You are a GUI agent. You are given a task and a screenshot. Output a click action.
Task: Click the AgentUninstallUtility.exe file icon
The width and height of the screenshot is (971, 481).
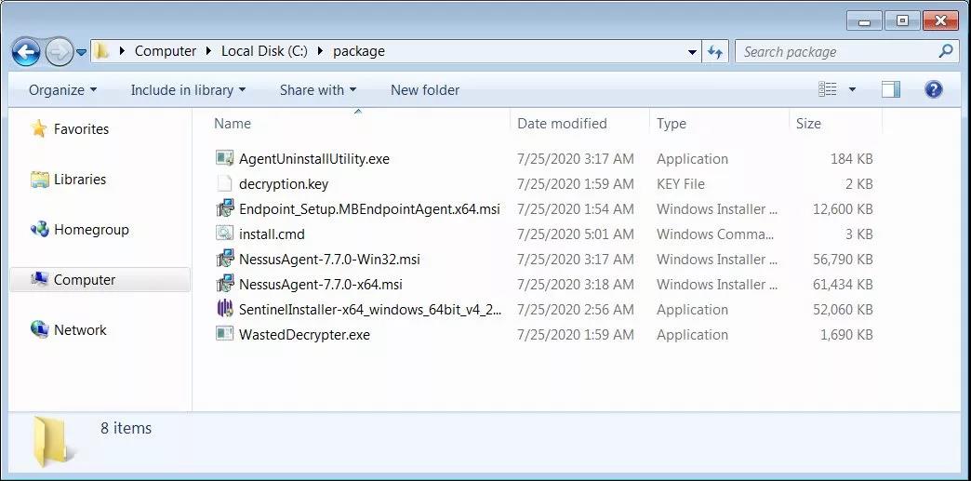click(224, 159)
